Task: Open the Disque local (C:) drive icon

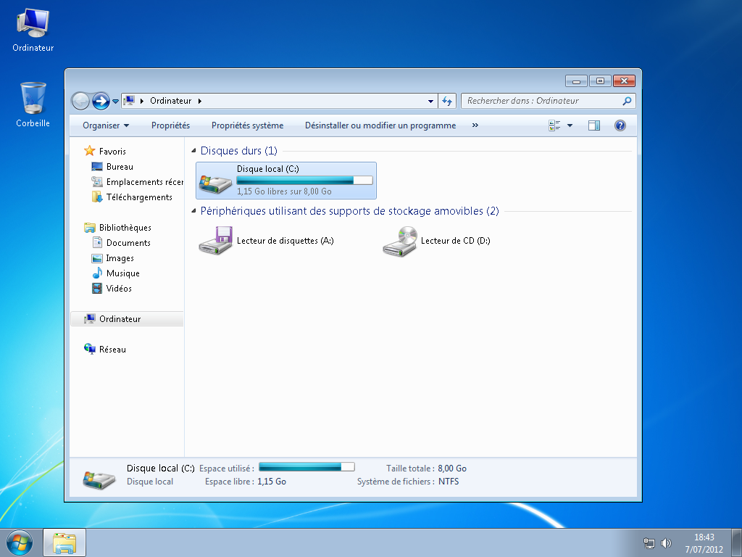Action: (x=215, y=182)
